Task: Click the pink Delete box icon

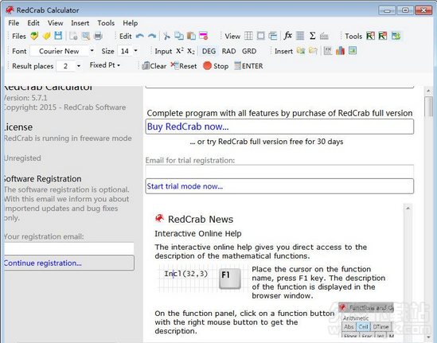Action: pyautogui.click(x=204, y=36)
